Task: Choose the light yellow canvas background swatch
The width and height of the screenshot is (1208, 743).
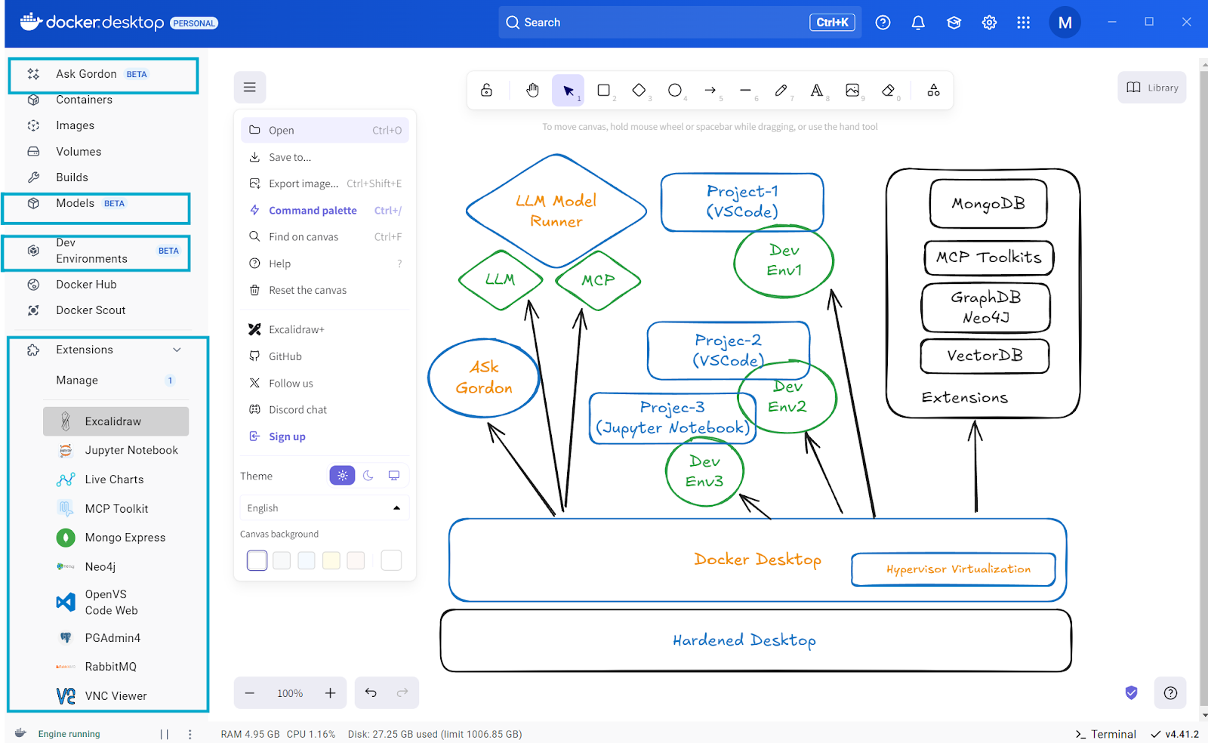Action: pos(331,560)
